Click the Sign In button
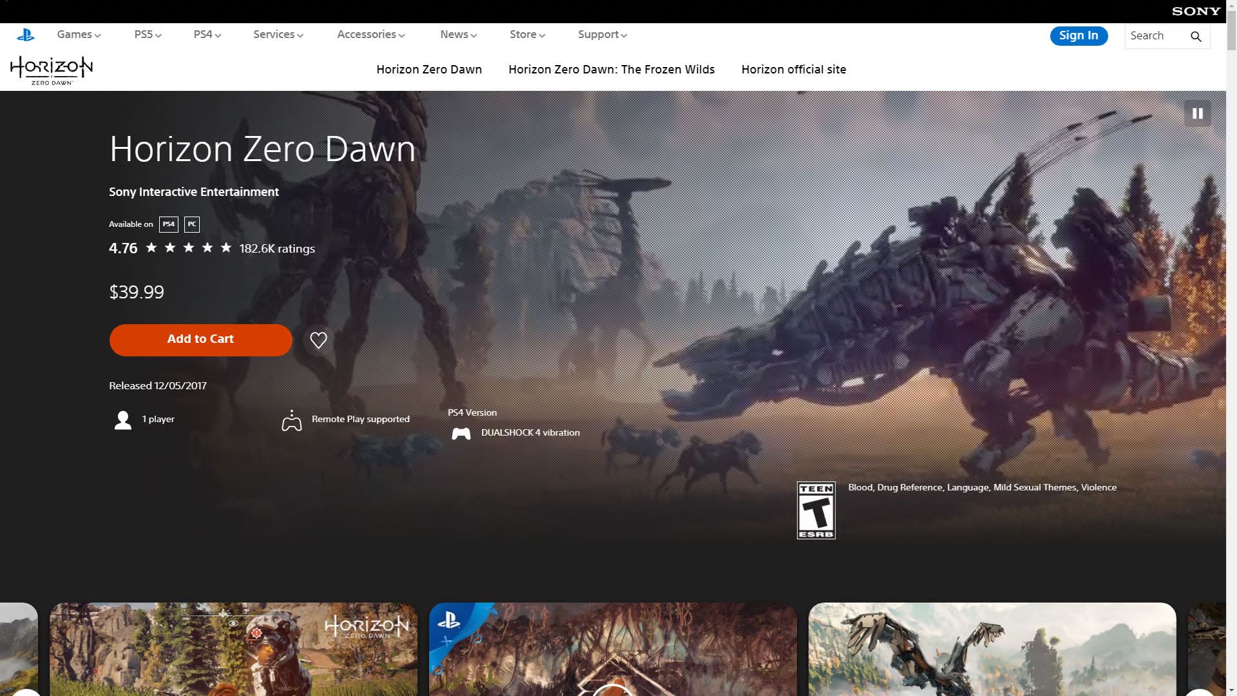 click(1078, 35)
